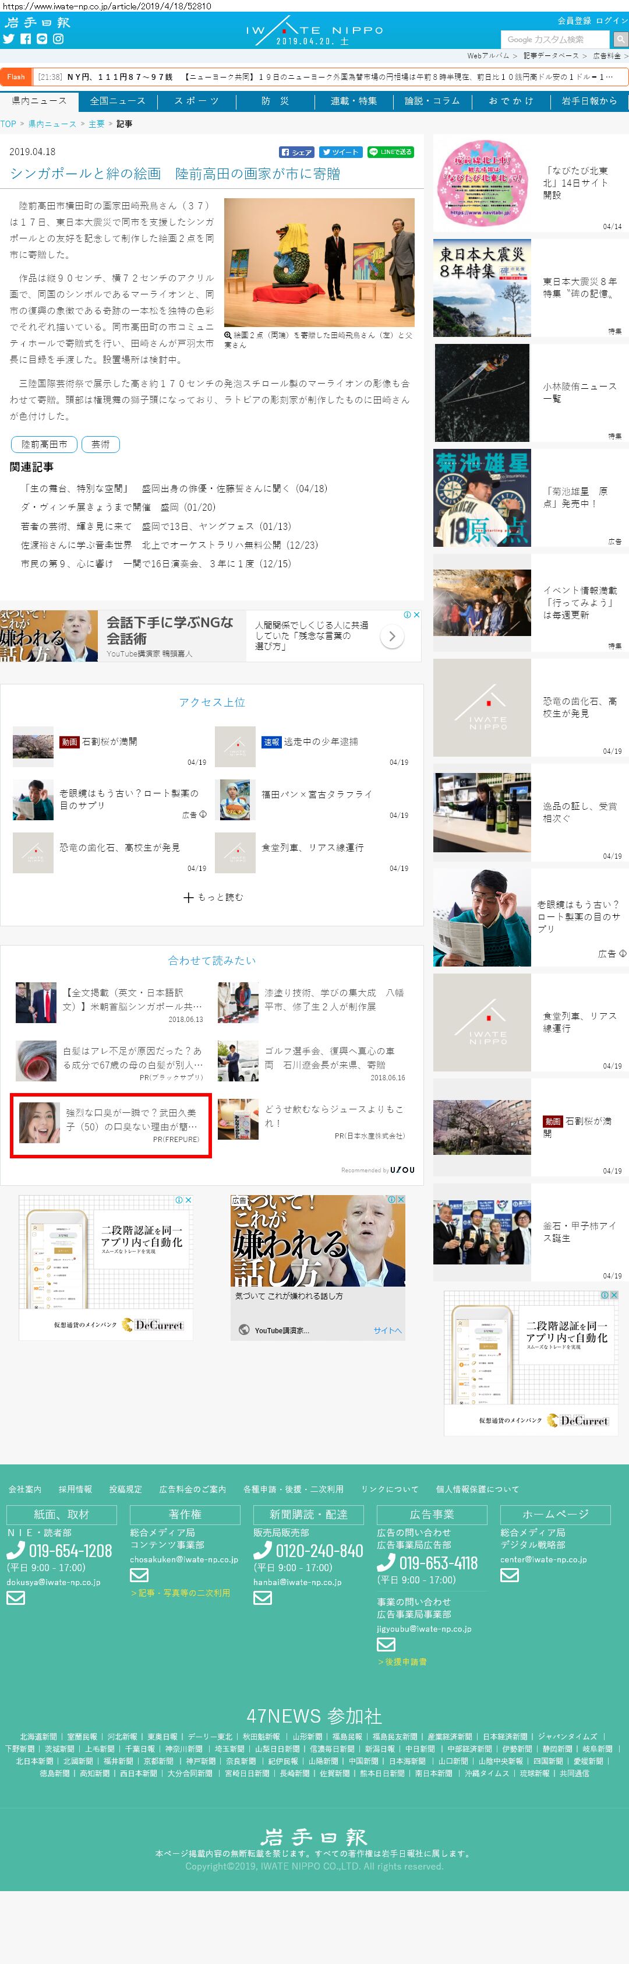Click magnifier icon beside photo caption
The image size is (629, 1964).
click(x=228, y=335)
